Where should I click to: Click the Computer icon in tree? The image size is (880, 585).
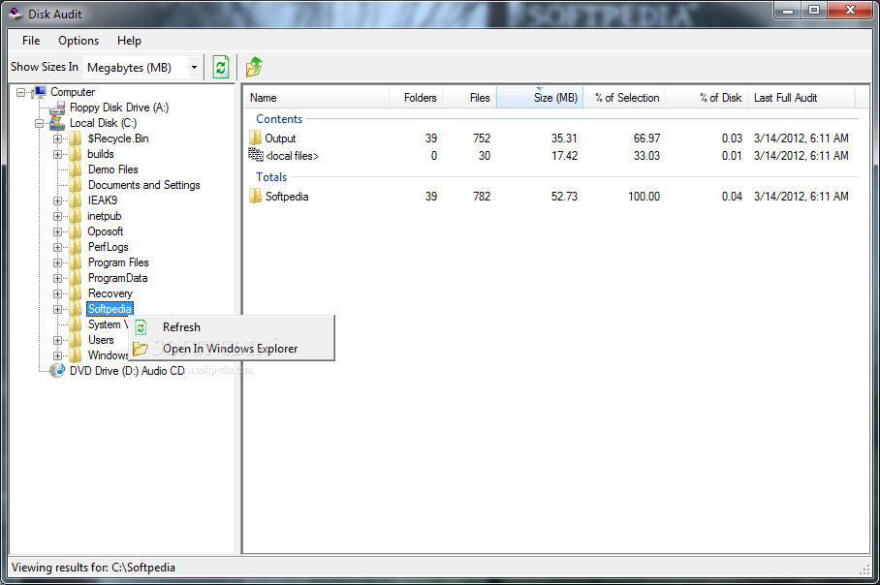(40, 91)
